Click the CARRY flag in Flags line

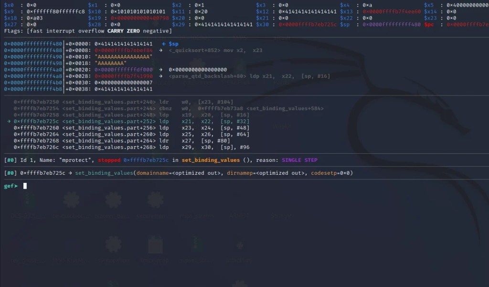click(x=116, y=31)
